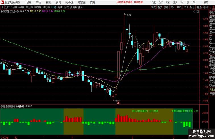215x139 pixels.
Task: Click the MA60: 7.90 indicator label
Action: tap(60, 11)
